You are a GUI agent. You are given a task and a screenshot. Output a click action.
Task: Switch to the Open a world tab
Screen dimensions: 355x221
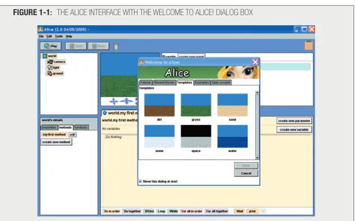(221, 82)
